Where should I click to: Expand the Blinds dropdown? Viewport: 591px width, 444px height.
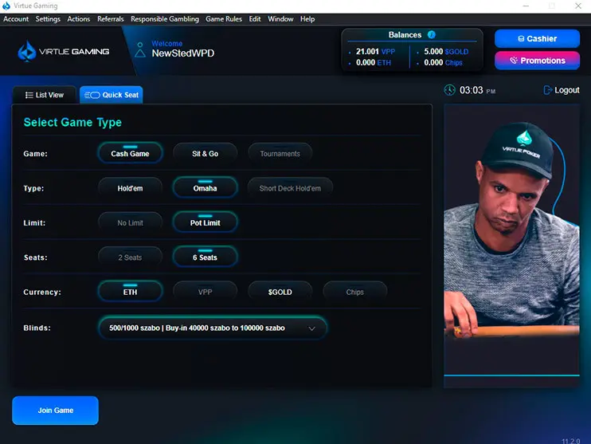point(311,328)
